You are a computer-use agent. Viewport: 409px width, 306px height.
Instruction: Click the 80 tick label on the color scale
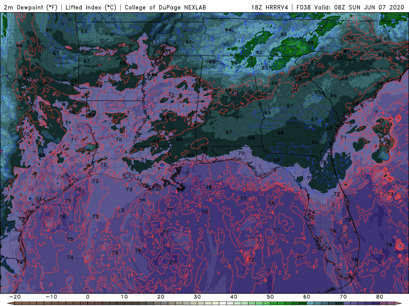tap(380, 297)
